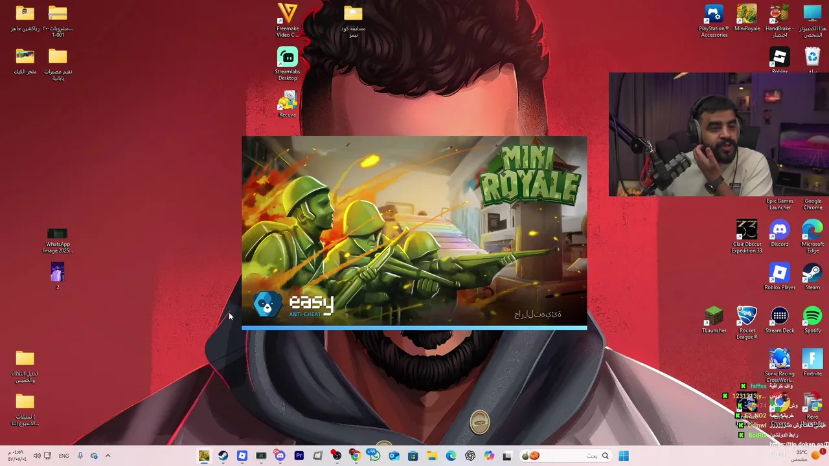The width and height of the screenshot is (829, 466).
Task: Open the lower-left folder above bottom folder
Action: click(x=25, y=366)
